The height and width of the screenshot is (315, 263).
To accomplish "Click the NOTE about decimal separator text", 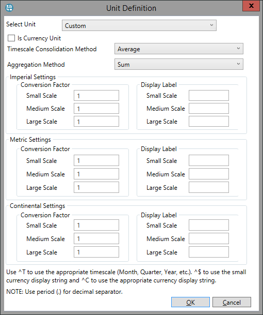I will [x=64, y=292].
